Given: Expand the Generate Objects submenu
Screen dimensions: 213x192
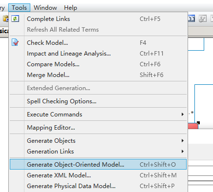Looking at the screenshot, I should click(x=98, y=141).
